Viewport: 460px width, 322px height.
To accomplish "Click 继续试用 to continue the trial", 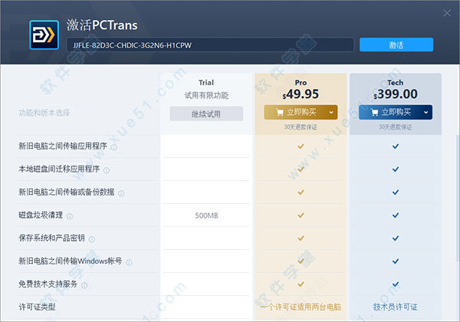I will (206, 113).
